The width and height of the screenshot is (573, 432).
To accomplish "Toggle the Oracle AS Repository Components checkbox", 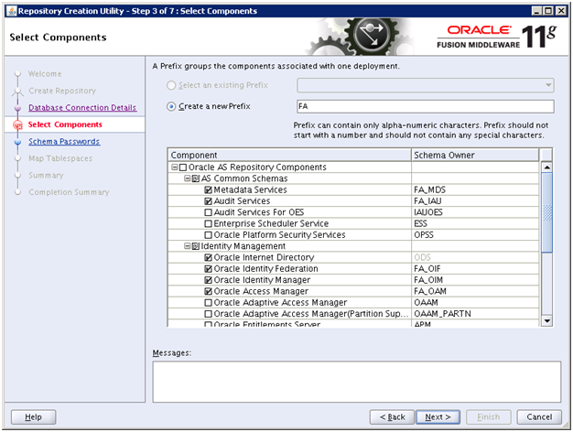I will (183, 167).
